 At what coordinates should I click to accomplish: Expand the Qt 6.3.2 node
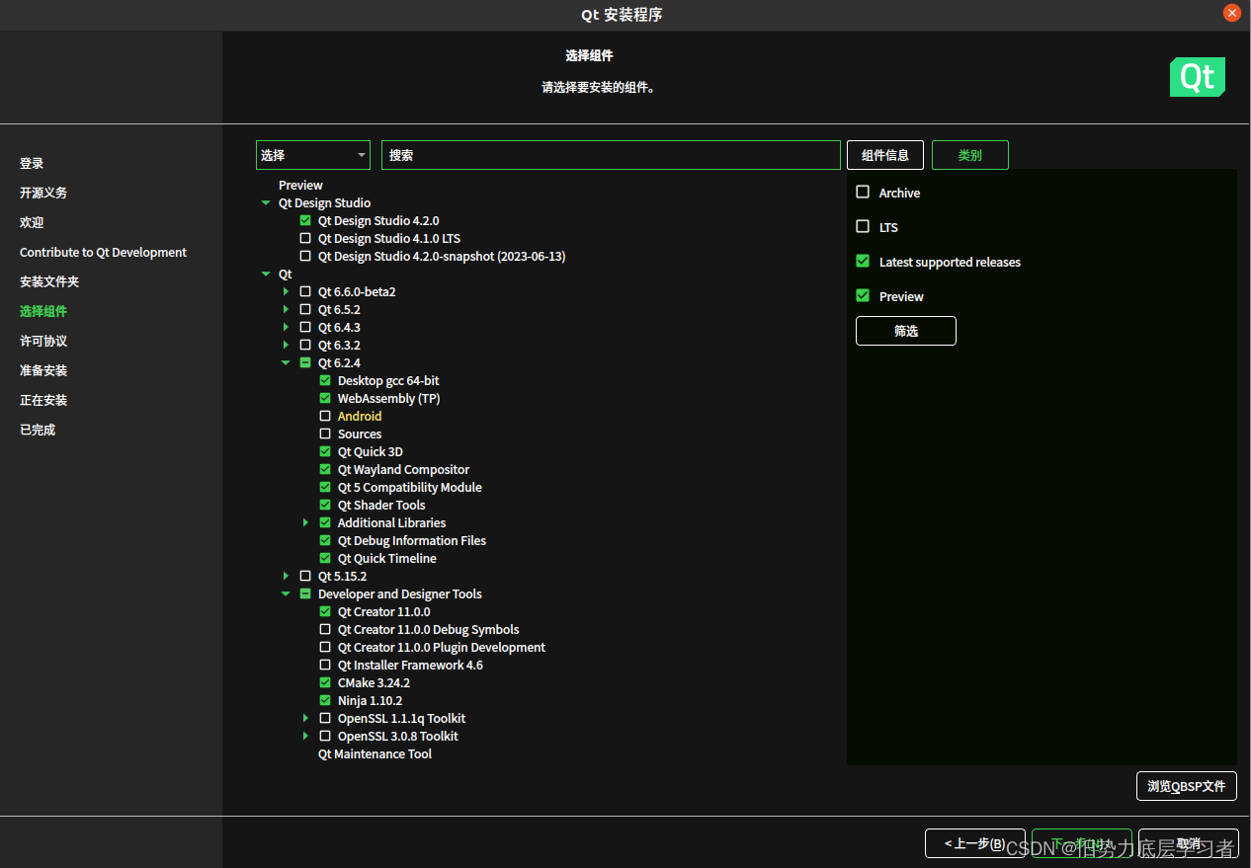(x=286, y=346)
